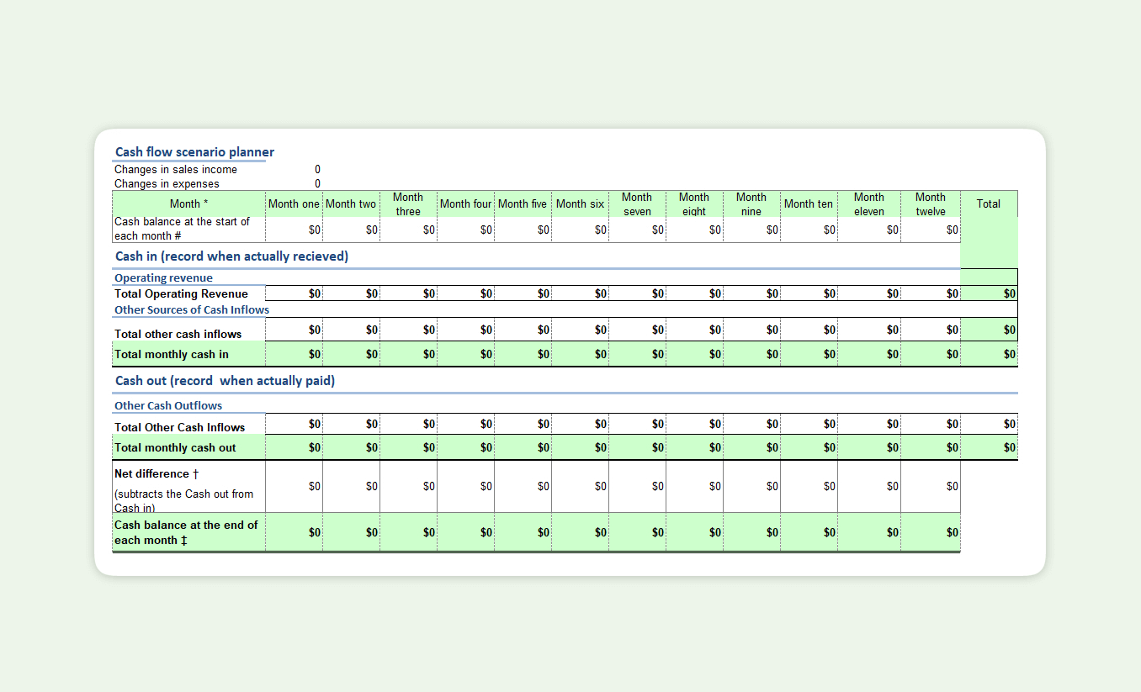
Task: Select Total monthly cash in for Month four
Action: (x=466, y=355)
